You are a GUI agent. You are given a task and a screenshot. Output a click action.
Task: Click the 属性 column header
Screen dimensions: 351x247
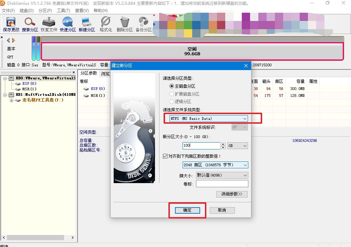(313, 81)
